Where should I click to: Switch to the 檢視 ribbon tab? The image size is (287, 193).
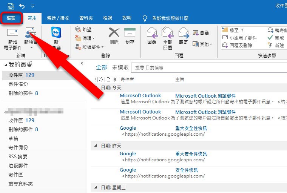coord(108,18)
